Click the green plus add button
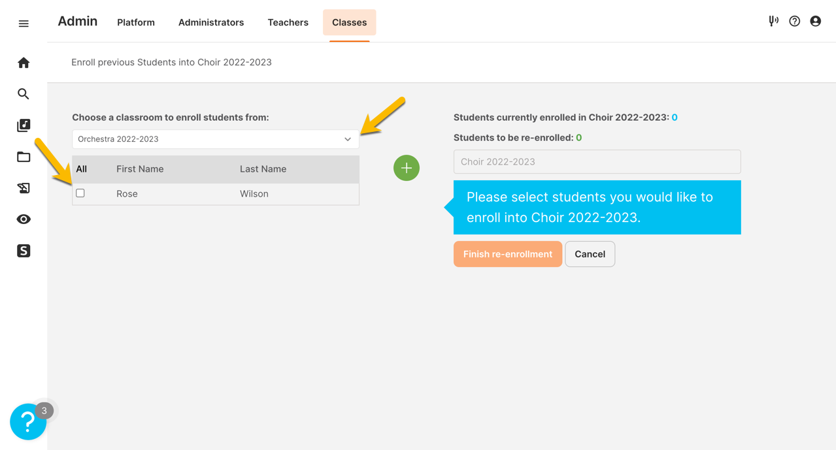Screen dimensions: 836x450 tap(407, 168)
